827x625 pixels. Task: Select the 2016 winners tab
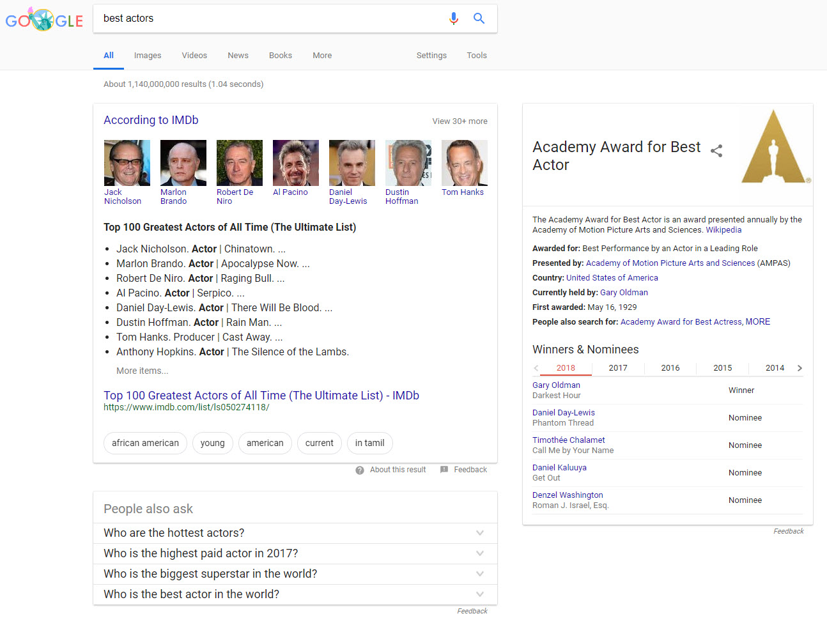(x=670, y=368)
